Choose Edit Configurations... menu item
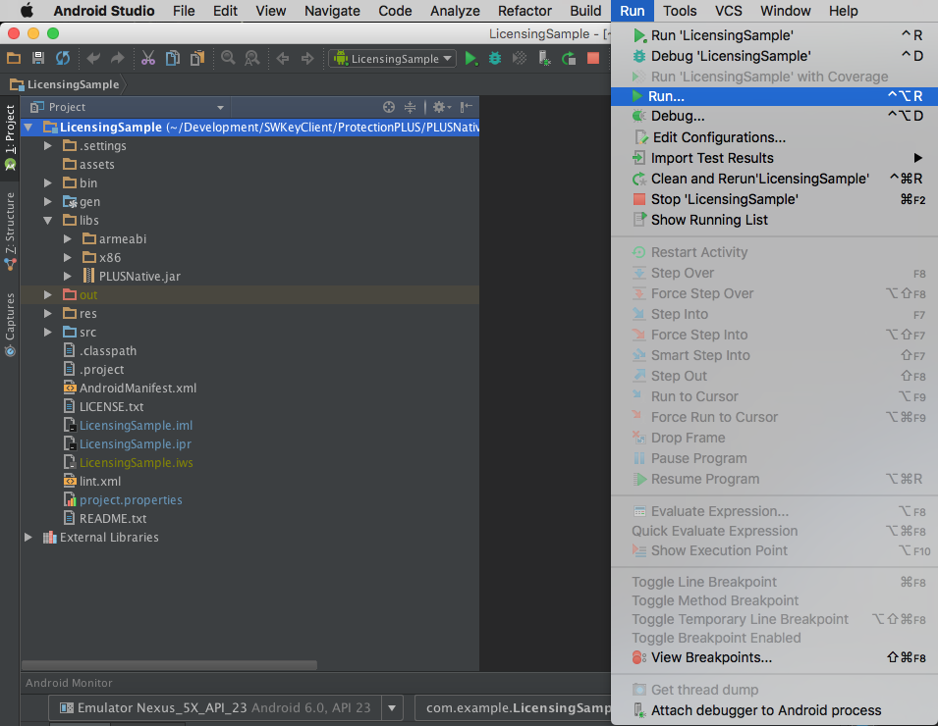Image resolution: width=938 pixels, height=726 pixels. pos(774,137)
